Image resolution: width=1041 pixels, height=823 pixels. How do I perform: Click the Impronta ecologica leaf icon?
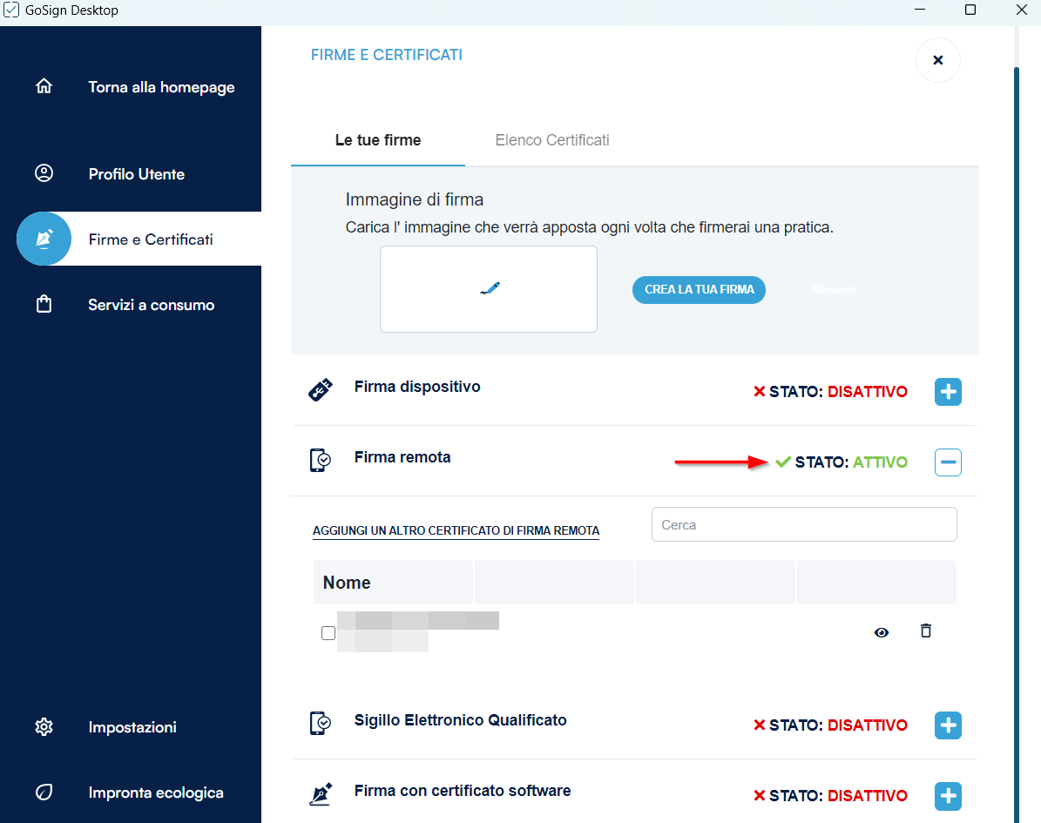tap(44, 792)
